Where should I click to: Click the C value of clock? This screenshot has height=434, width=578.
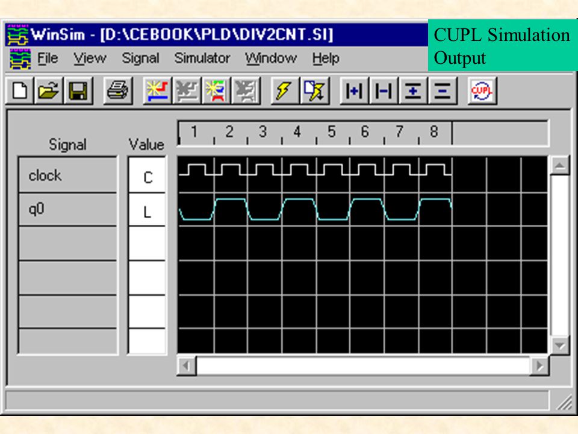pyautogui.click(x=147, y=175)
